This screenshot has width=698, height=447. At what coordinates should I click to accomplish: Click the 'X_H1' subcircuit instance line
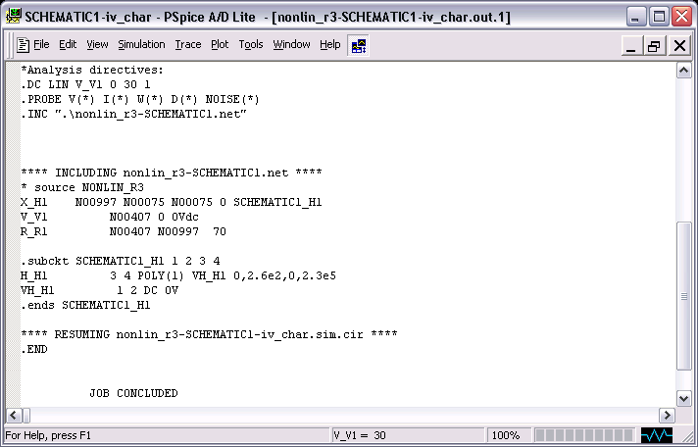172,202
